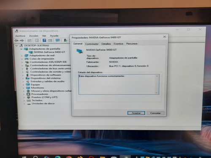Open the Acción menu
211x158 pixels.
[x=34, y=36]
